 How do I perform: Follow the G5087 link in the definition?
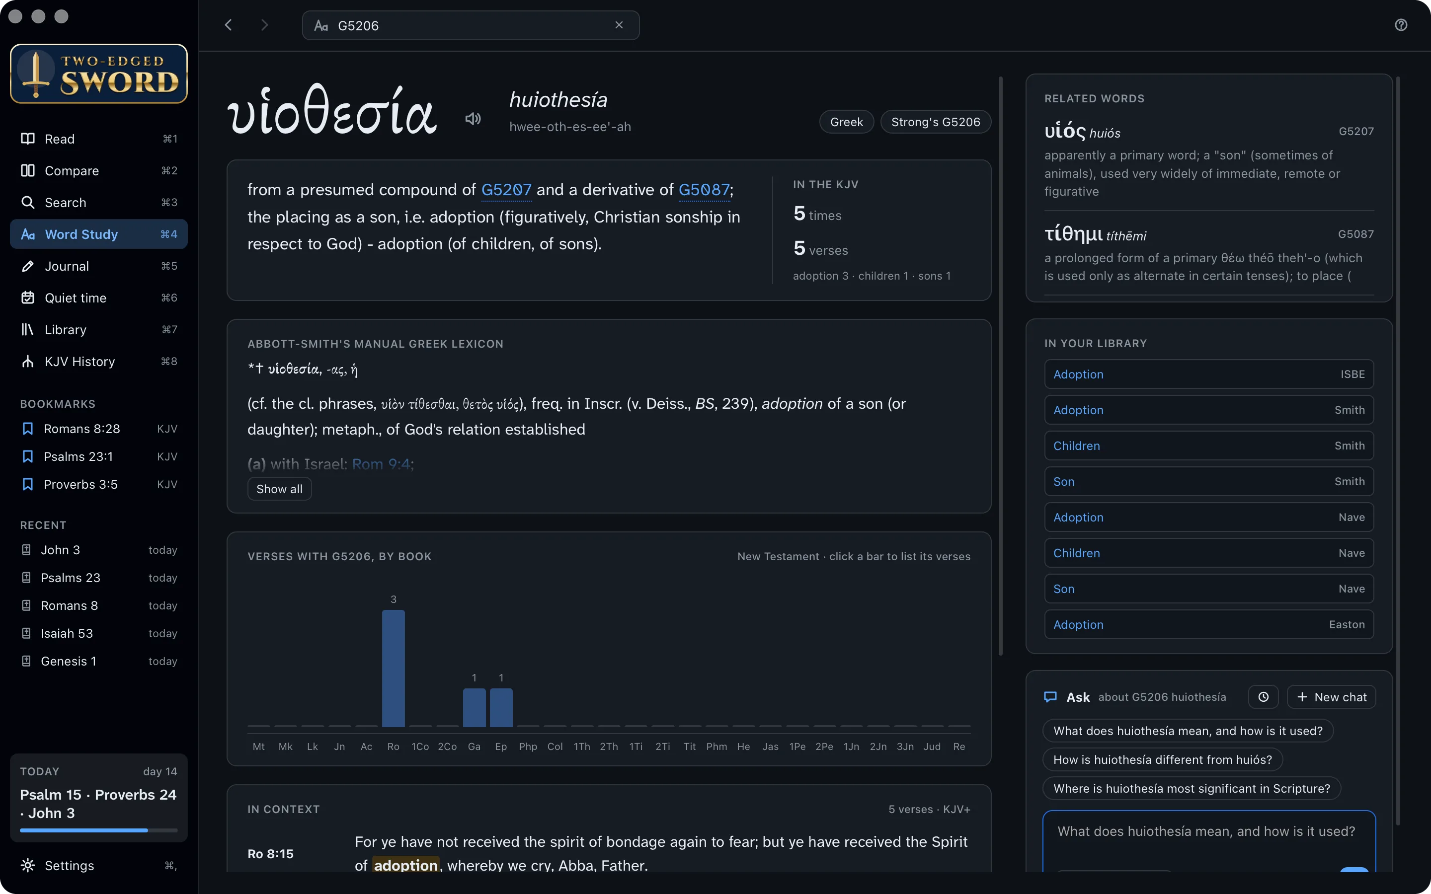pos(704,190)
